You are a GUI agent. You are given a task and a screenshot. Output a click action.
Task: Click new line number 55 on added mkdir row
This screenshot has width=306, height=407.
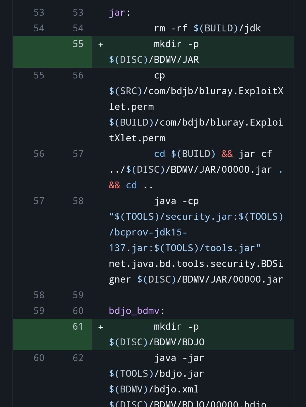pos(78,44)
